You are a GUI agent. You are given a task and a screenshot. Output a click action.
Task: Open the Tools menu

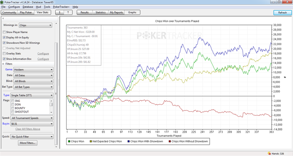pyautogui.click(x=47, y=7)
